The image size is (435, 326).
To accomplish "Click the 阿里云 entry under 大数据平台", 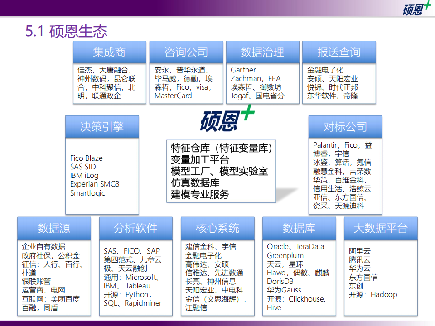I will [x=359, y=251].
